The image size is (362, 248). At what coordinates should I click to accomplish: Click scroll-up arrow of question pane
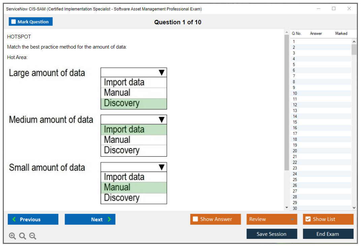[287, 32]
